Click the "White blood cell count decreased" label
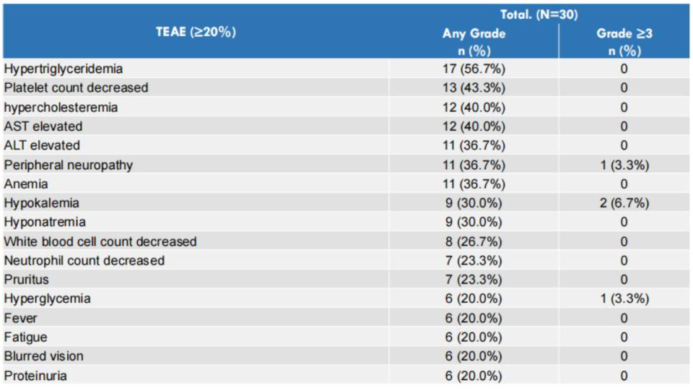 click(100, 241)
